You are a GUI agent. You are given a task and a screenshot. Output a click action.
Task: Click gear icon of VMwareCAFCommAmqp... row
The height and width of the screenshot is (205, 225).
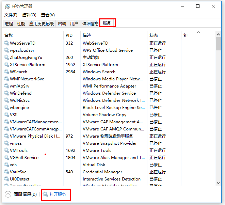pos(6,129)
